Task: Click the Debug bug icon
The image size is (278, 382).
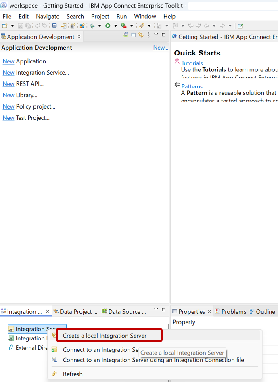Action: (x=92, y=25)
